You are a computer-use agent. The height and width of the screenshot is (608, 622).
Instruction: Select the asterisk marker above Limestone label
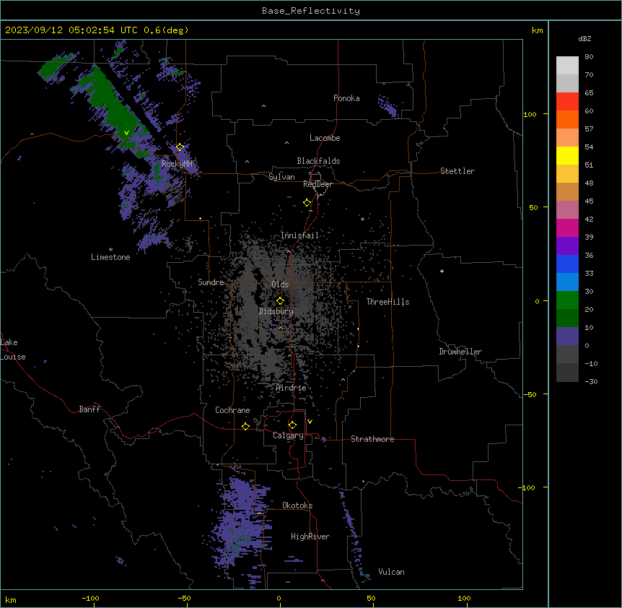coord(110,250)
